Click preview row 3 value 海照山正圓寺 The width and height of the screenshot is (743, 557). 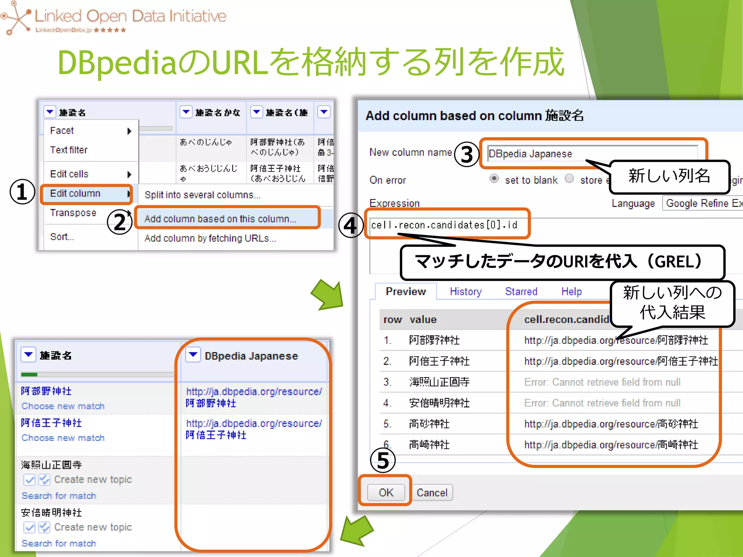coord(439,382)
